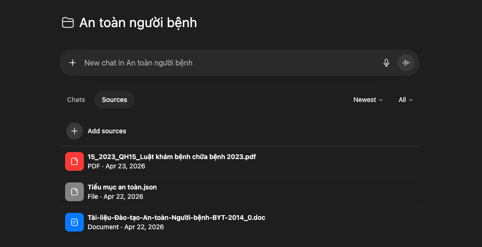Click the chevron arrow next to Newest
The height and width of the screenshot is (247, 482).
coord(381,100)
